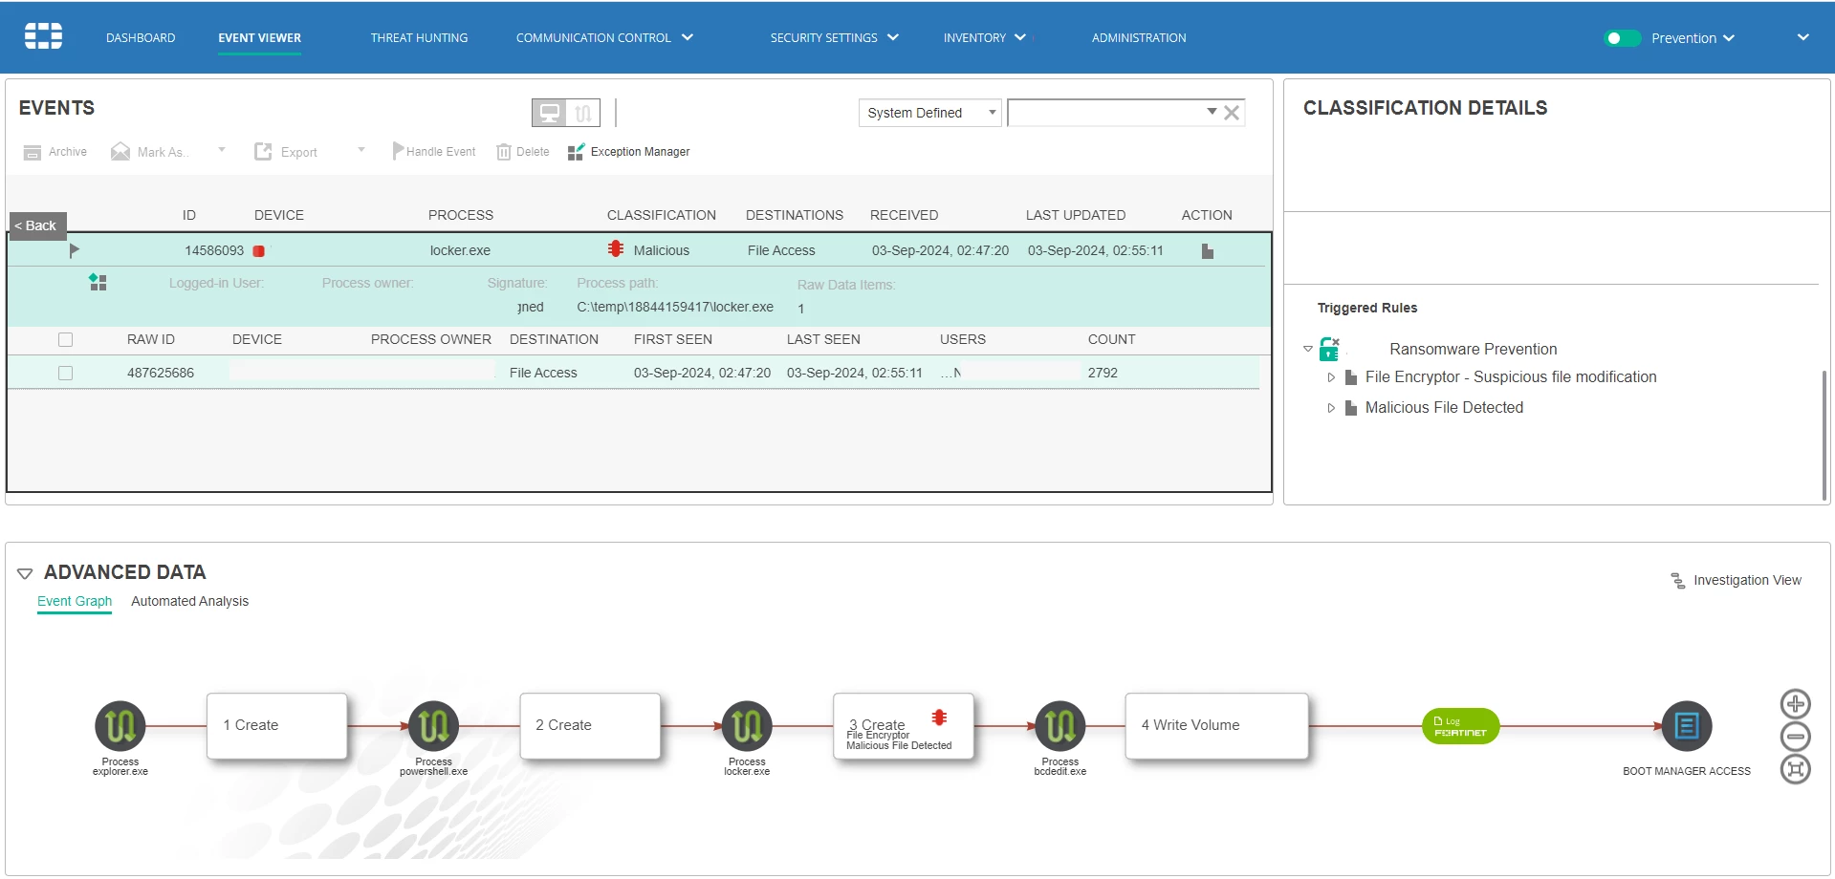Viewport: 1835px width, 879px height.
Task: Click the 3 Create File Encryptor box
Action: (x=904, y=726)
